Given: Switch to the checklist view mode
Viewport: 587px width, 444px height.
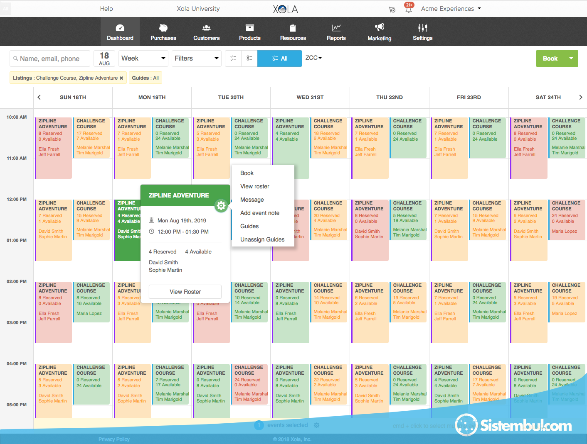Looking at the screenshot, I should (233, 59).
